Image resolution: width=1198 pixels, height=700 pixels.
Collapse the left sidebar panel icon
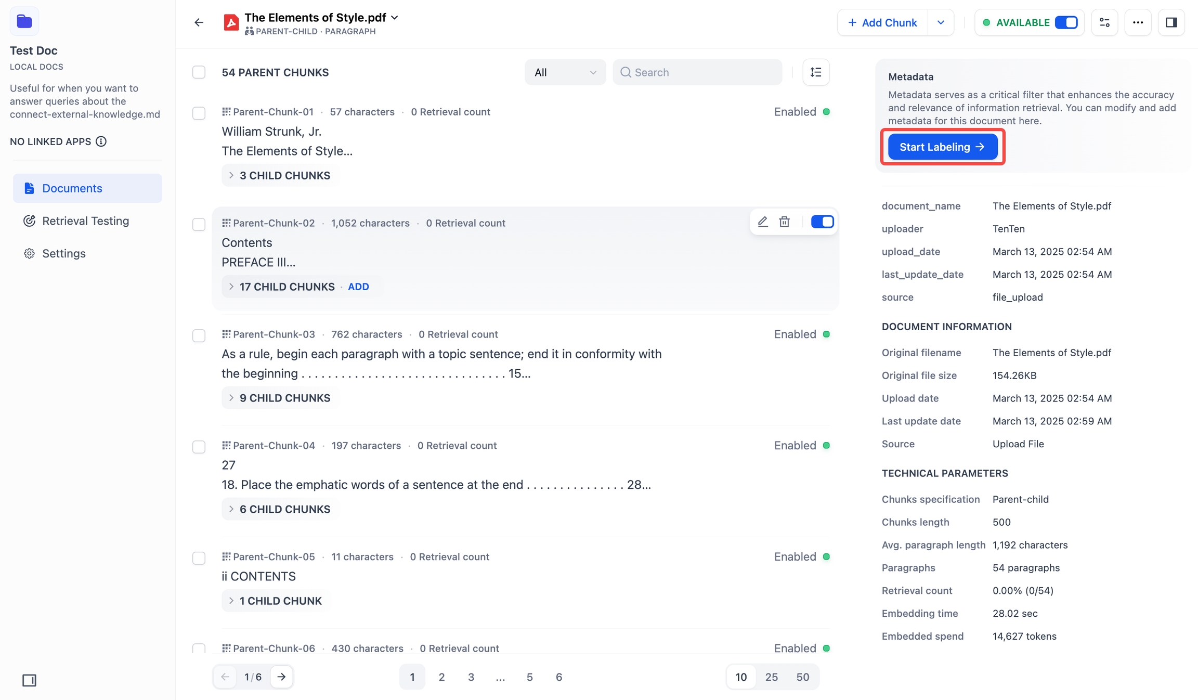click(x=29, y=680)
